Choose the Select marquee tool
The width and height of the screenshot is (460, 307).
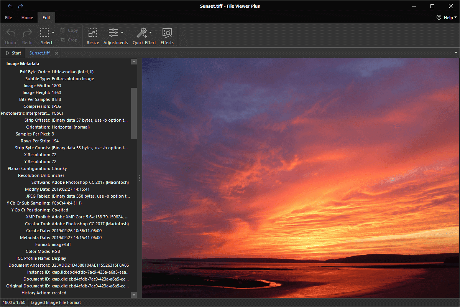[x=45, y=33]
